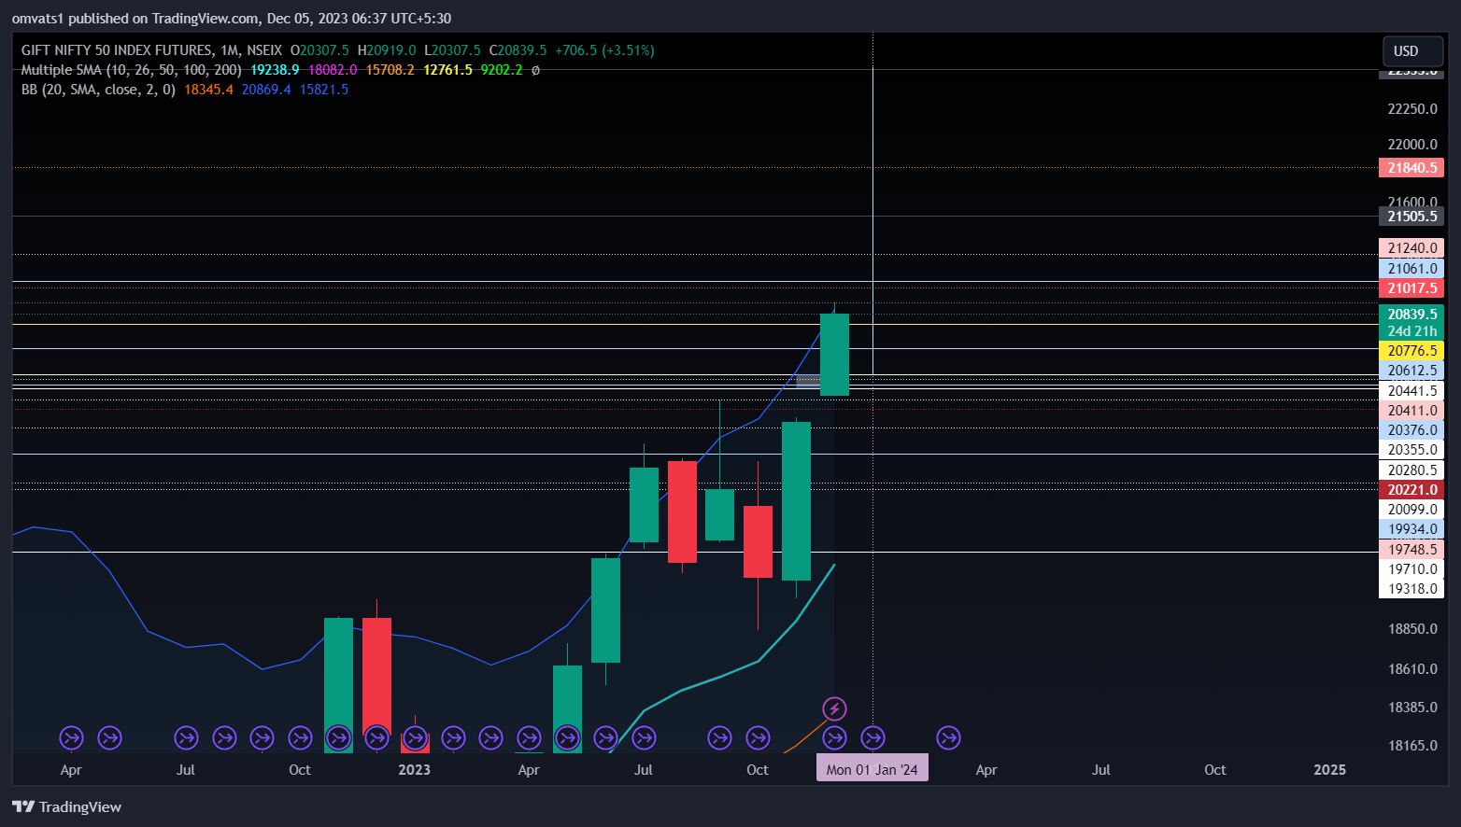This screenshot has height=827, width=1461.
Task: Click the TradingView logo at bottom left
Action: 67,806
